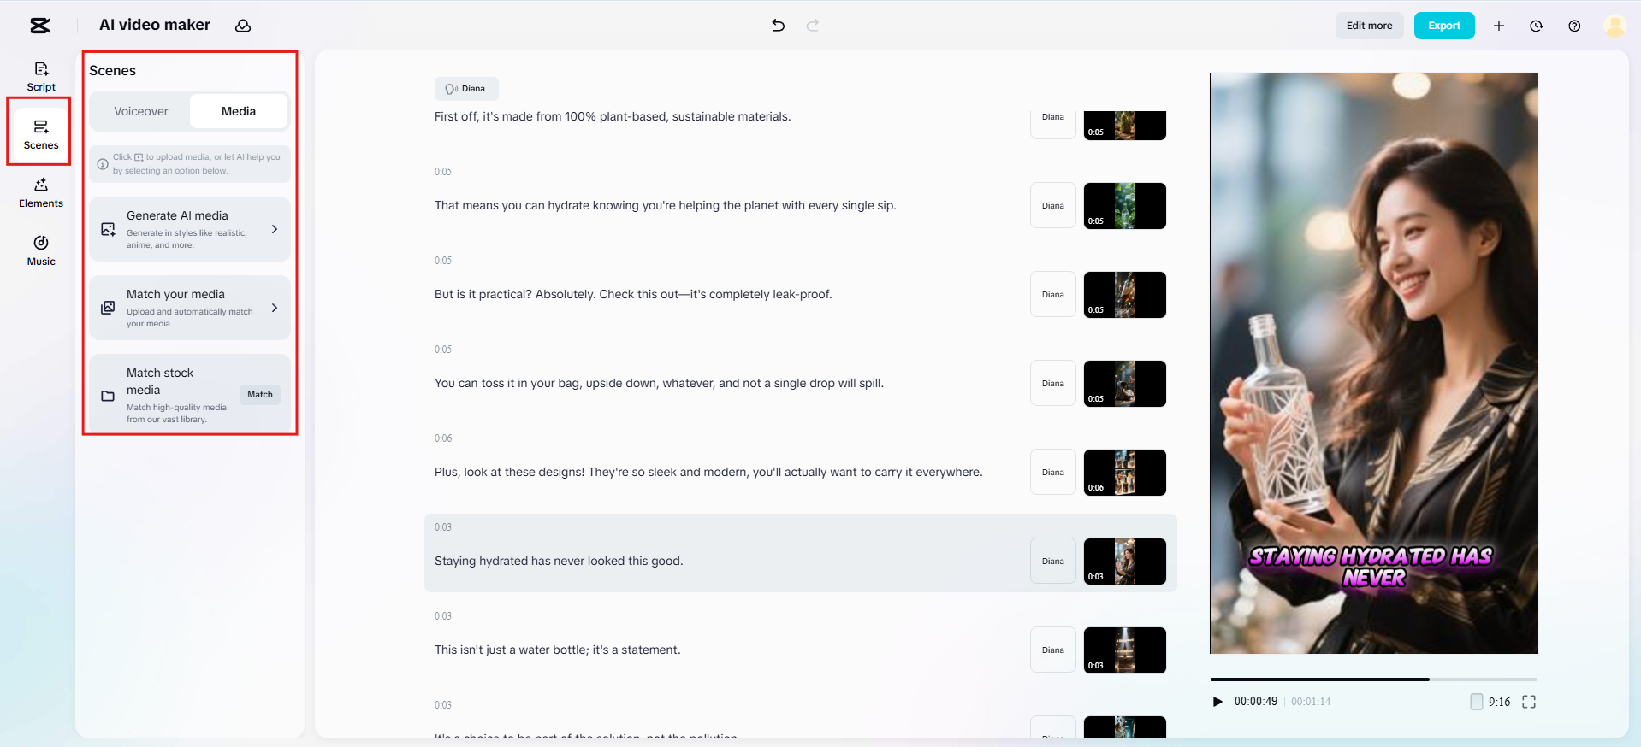Open the history clock icon
The image size is (1641, 747).
(x=1536, y=26)
